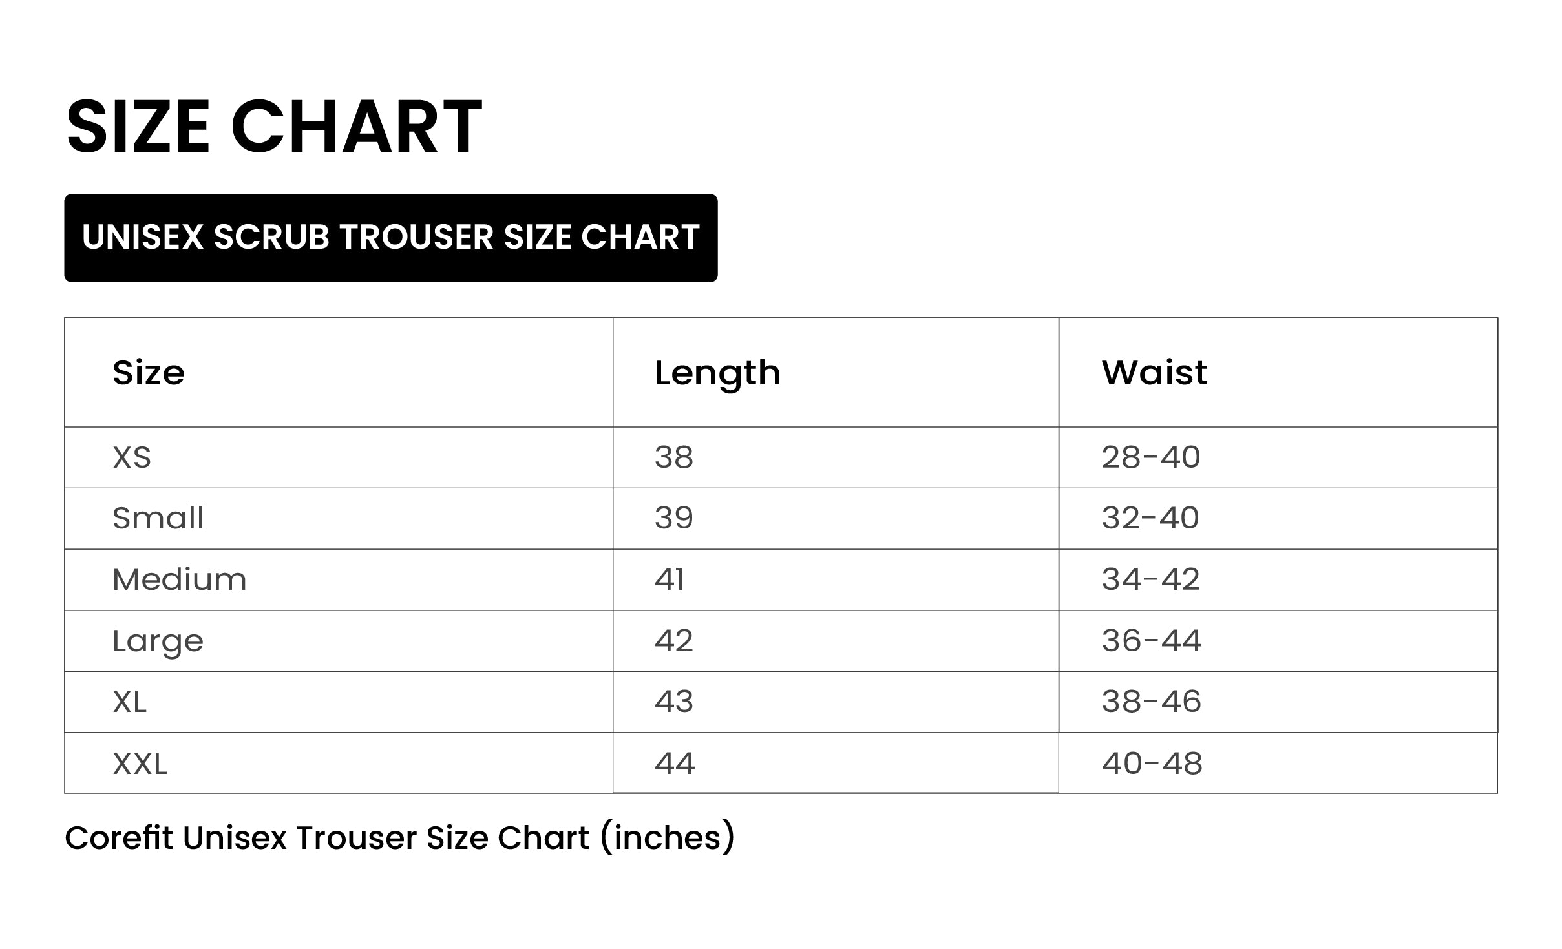Select the Waist column header

pos(1154,373)
